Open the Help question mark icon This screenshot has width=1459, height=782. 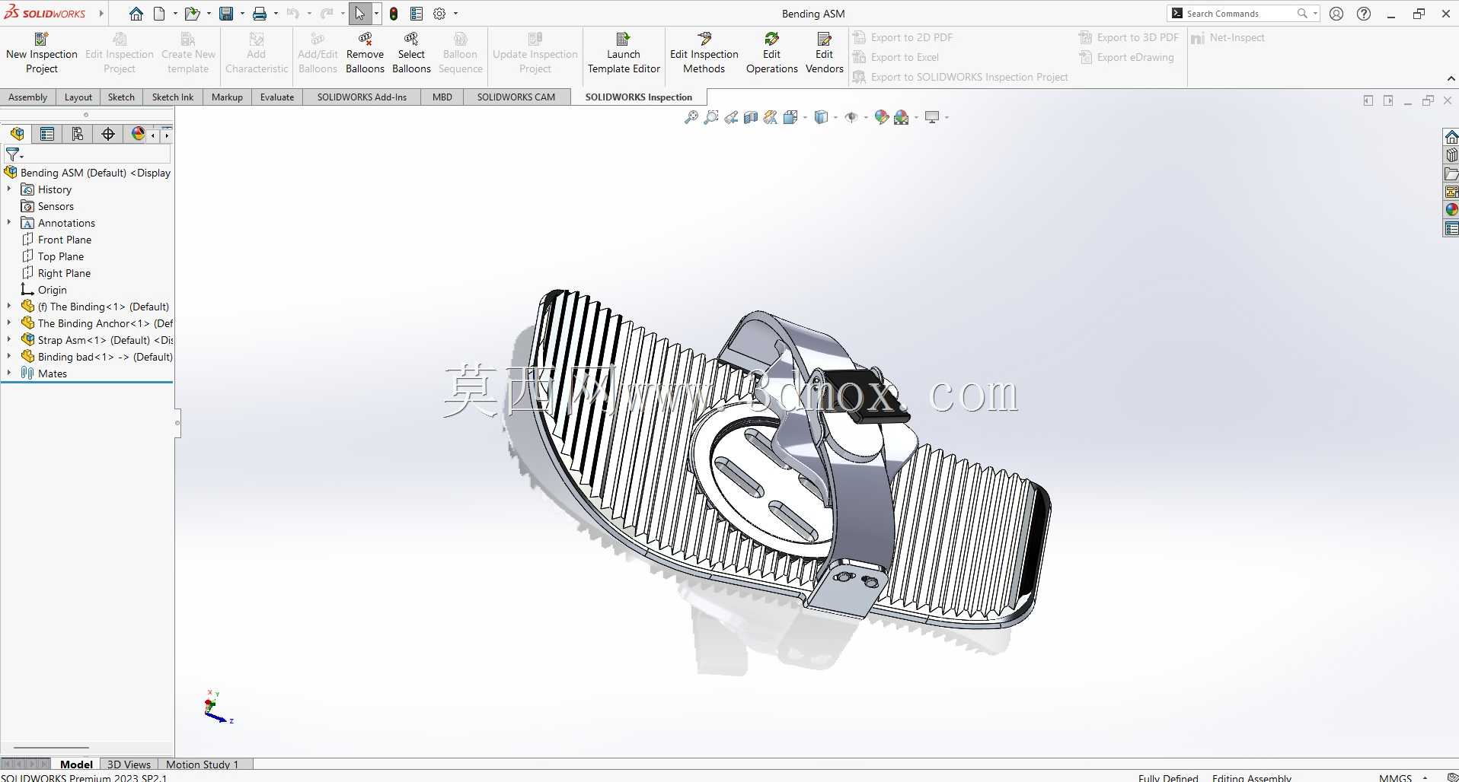[1364, 14]
